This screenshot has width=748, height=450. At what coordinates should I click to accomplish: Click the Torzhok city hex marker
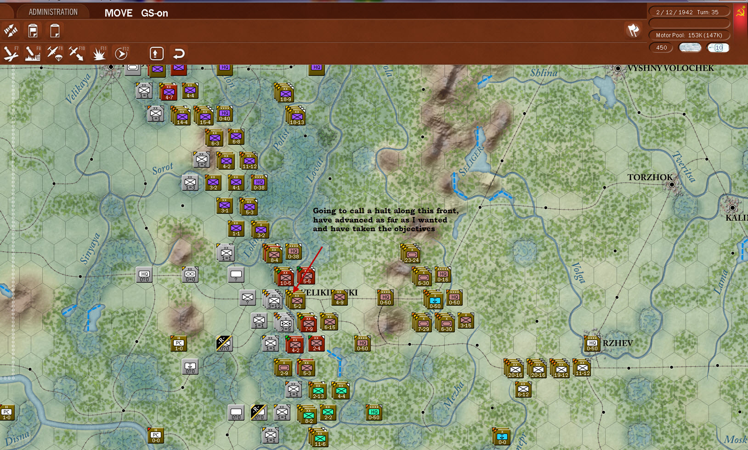point(672,185)
